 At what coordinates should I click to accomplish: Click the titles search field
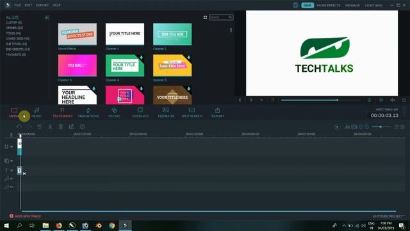[221, 17]
